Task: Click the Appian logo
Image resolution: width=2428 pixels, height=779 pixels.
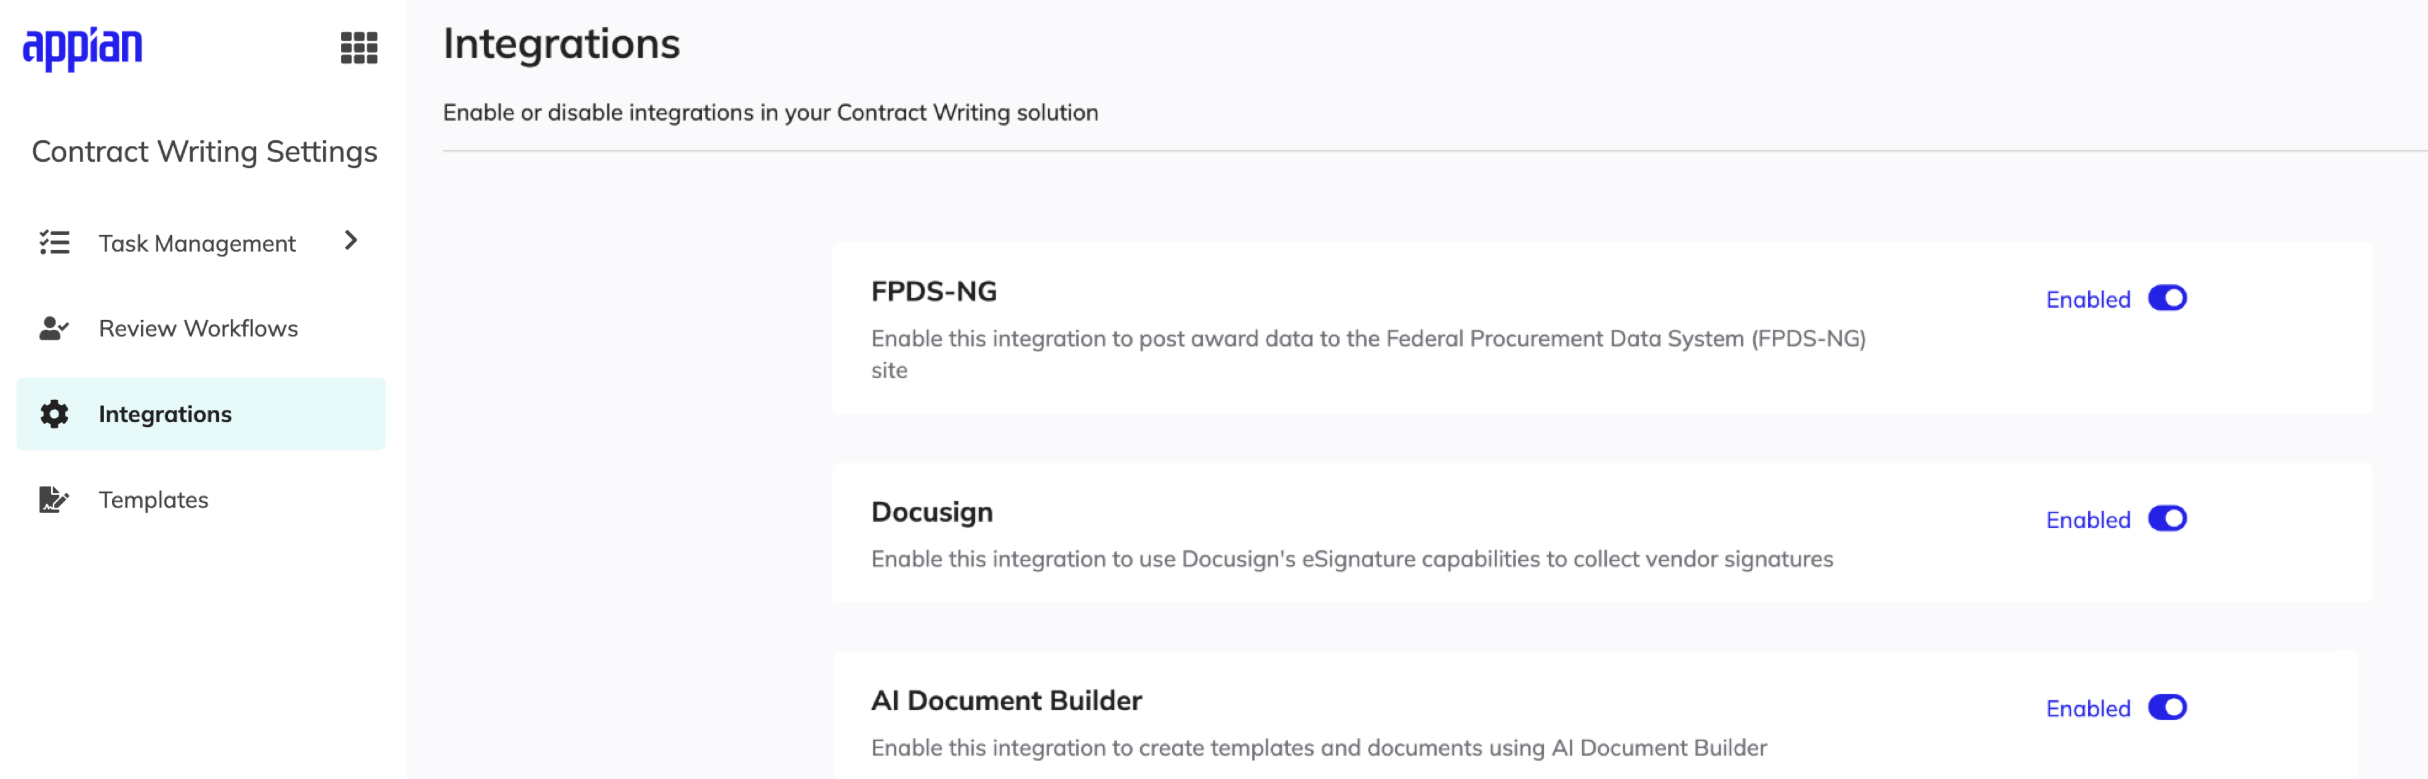Action: 83,48
